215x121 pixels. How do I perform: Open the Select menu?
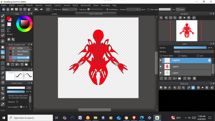click(39, 5)
